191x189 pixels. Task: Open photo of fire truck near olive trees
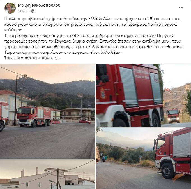click(x=143, y=158)
